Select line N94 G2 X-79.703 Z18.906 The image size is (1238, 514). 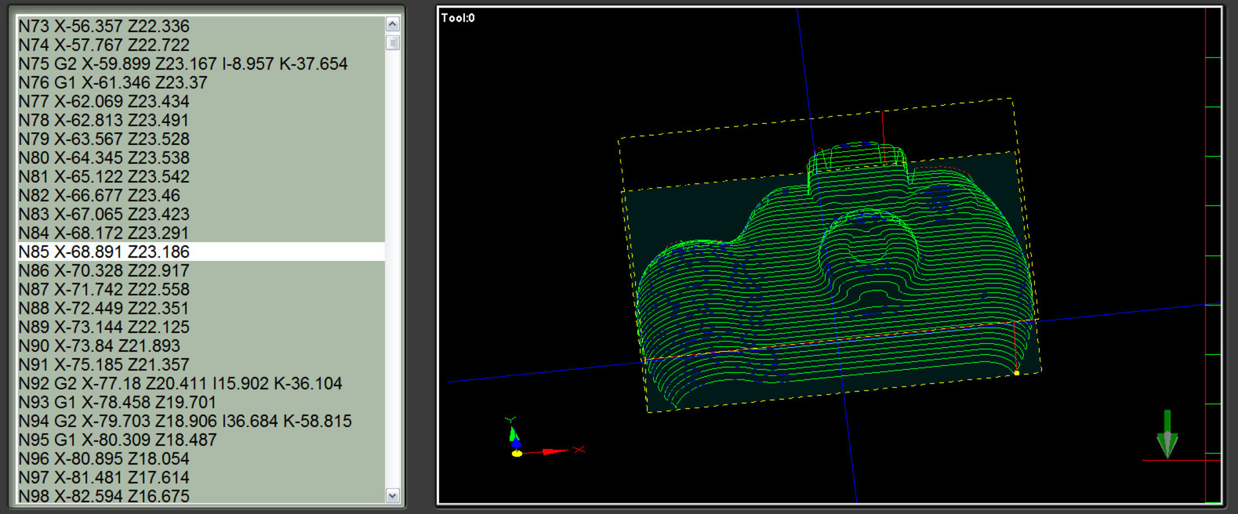click(x=184, y=421)
